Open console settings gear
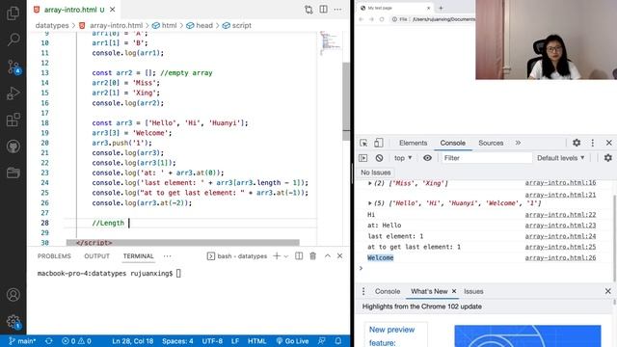Viewport: 617px width, 347px height. 608,158
